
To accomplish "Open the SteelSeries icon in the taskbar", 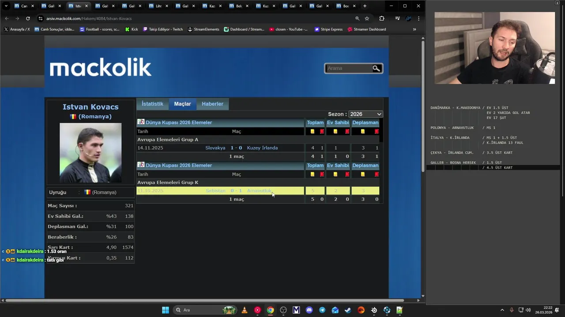I will [374, 310].
